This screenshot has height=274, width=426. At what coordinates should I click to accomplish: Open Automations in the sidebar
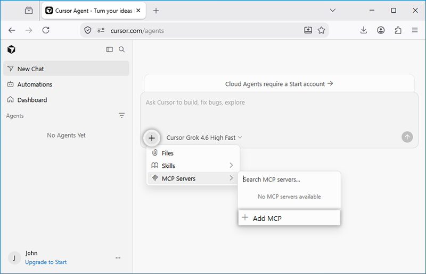pos(66,84)
